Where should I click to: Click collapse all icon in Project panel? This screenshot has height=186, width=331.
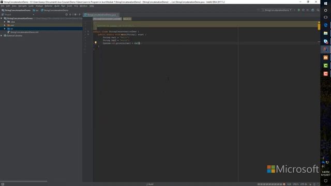(x=70, y=14)
